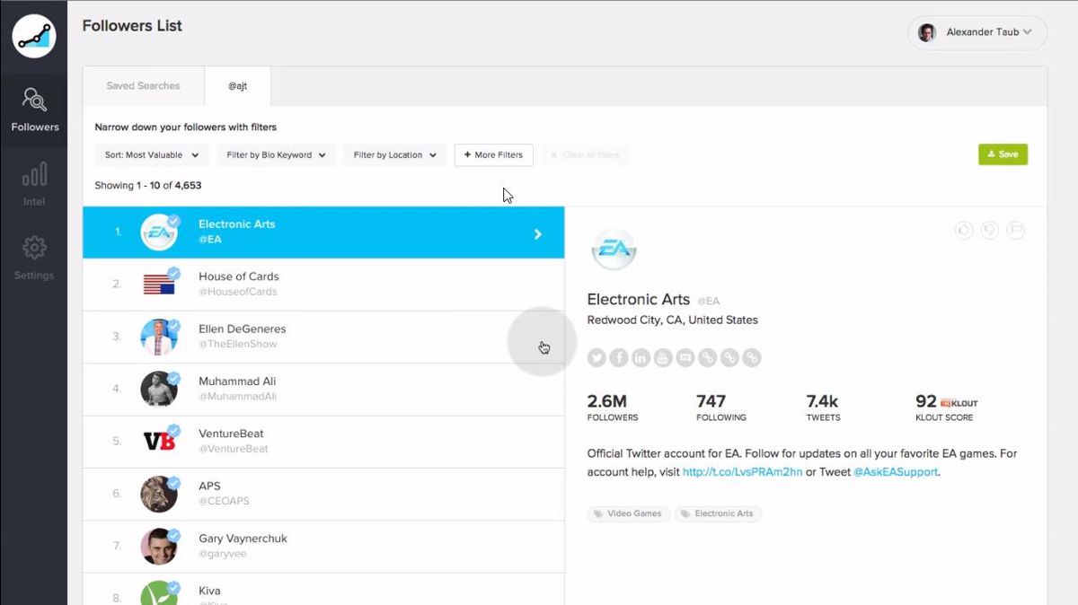Click the @MuhammadAli handle
This screenshot has height=605, width=1078.
[x=237, y=396]
